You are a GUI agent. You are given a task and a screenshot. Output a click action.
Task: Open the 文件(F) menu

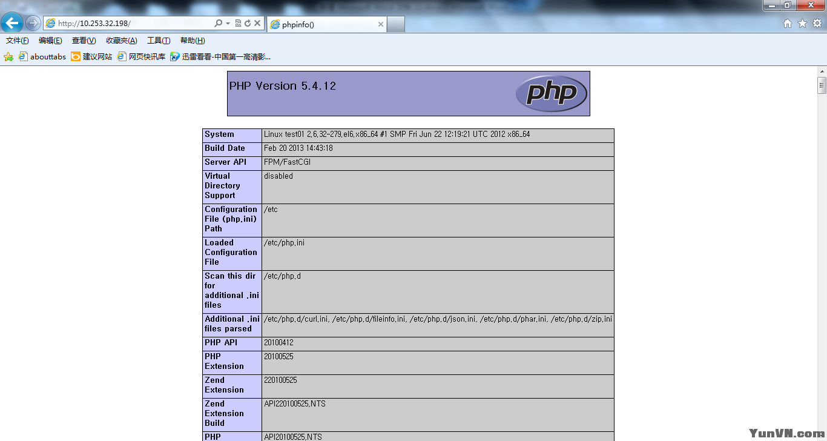pos(18,41)
